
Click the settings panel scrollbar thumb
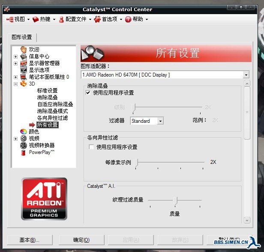point(247,113)
